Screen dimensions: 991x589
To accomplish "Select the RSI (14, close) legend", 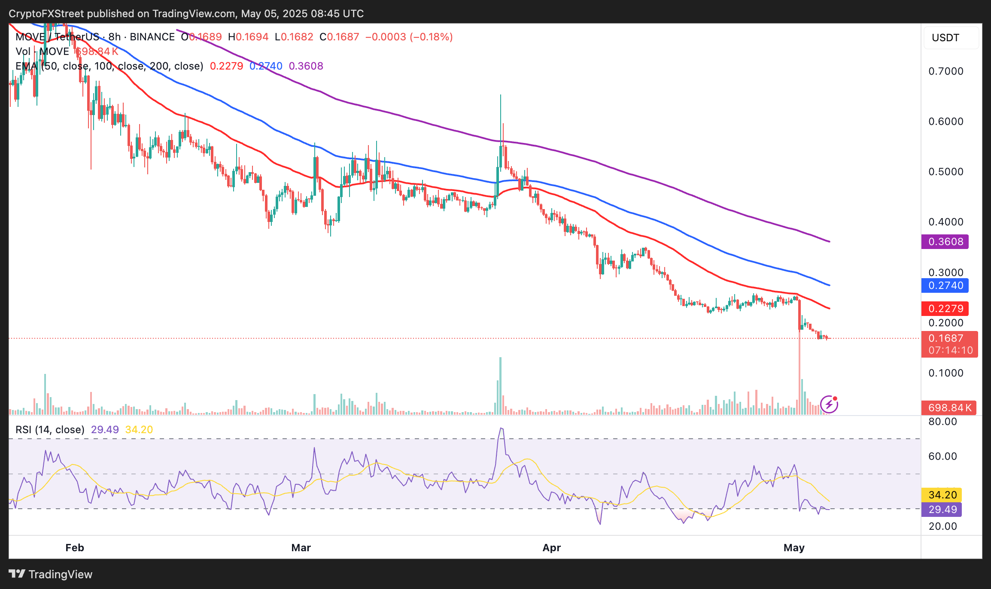I will [50, 430].
